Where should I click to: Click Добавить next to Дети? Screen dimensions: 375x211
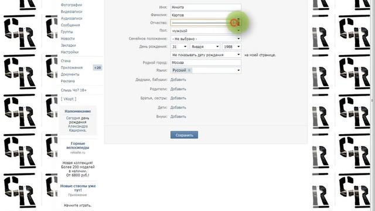coord(178,107)
